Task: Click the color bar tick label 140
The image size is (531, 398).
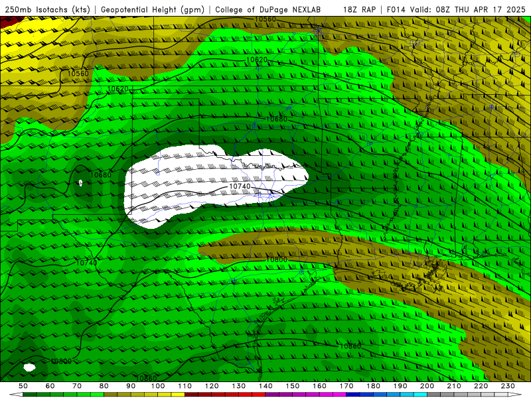Action: [265, 386]
